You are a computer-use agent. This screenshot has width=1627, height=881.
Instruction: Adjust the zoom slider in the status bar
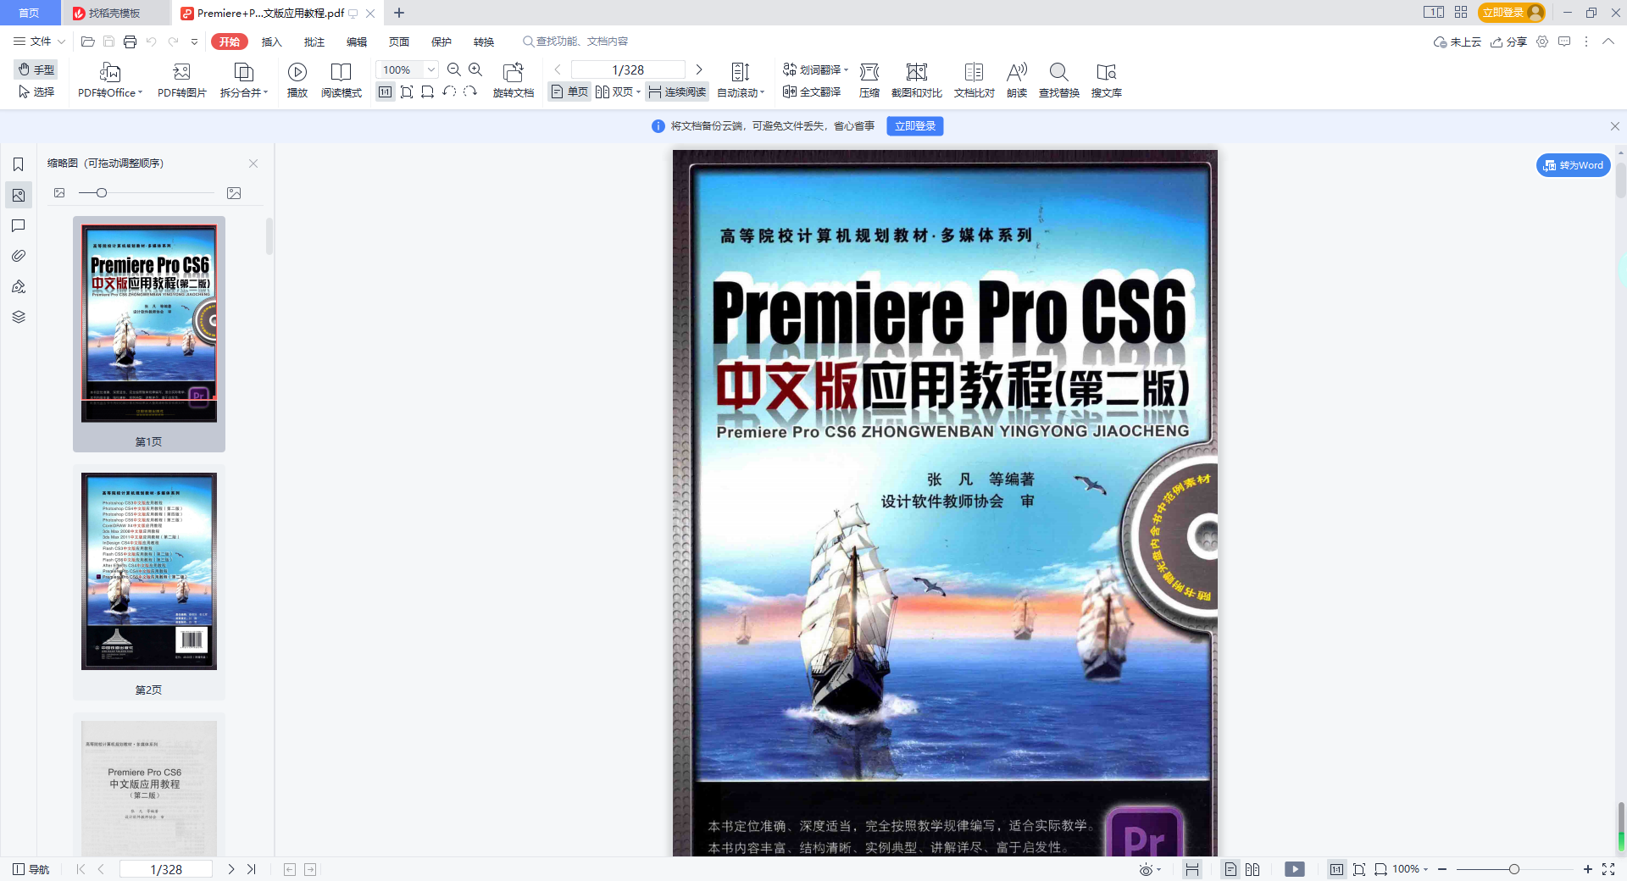click(1514, 869)
